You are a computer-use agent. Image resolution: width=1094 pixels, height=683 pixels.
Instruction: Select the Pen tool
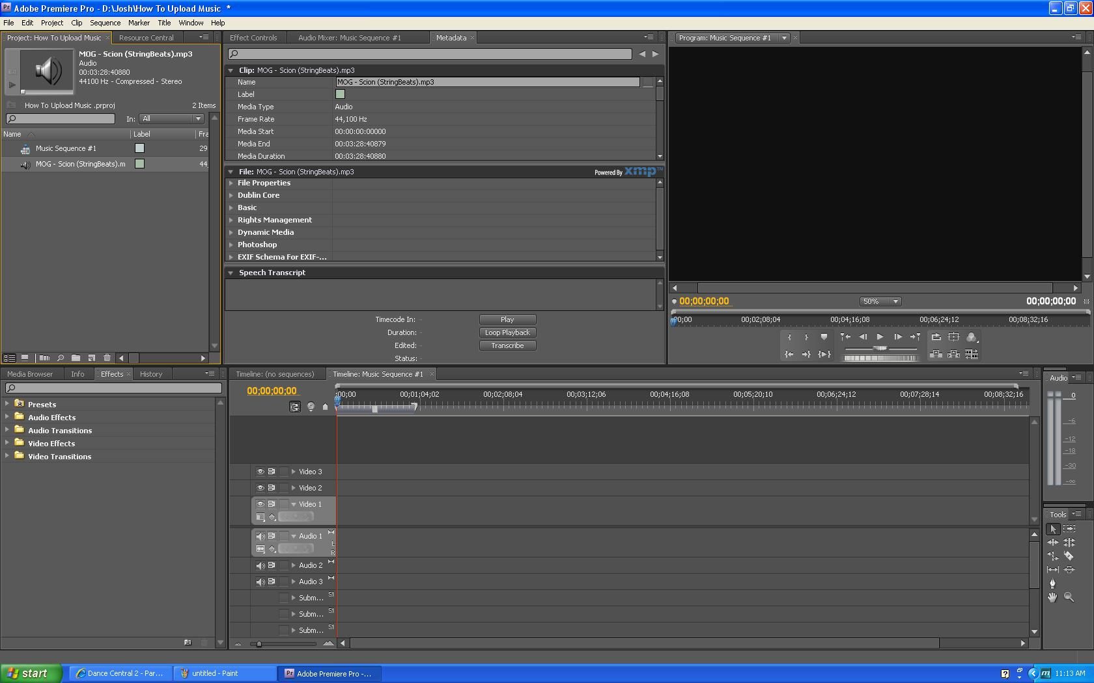[1052, 583]
